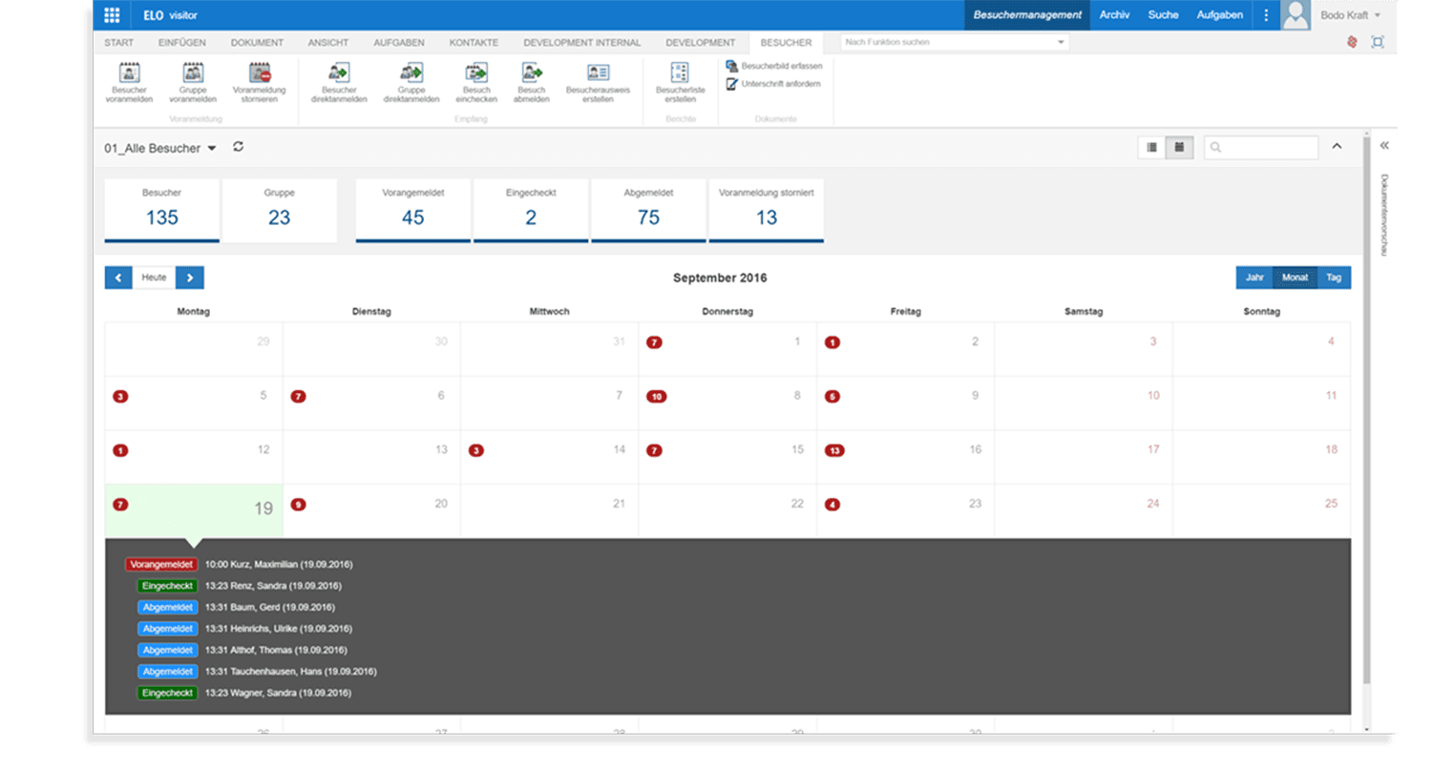Click the Gruppe voranmelden icon
Image resolution: width=1432 pixels, height=769 pixels.
coord(193,73)
